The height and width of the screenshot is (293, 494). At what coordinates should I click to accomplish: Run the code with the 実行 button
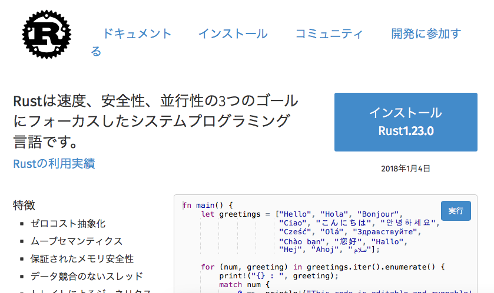pyautogui.click(x=456, y=211)
